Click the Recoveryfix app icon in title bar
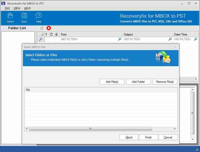The height and width of the screenshot is (152, 200). click(x=3, y=4)
